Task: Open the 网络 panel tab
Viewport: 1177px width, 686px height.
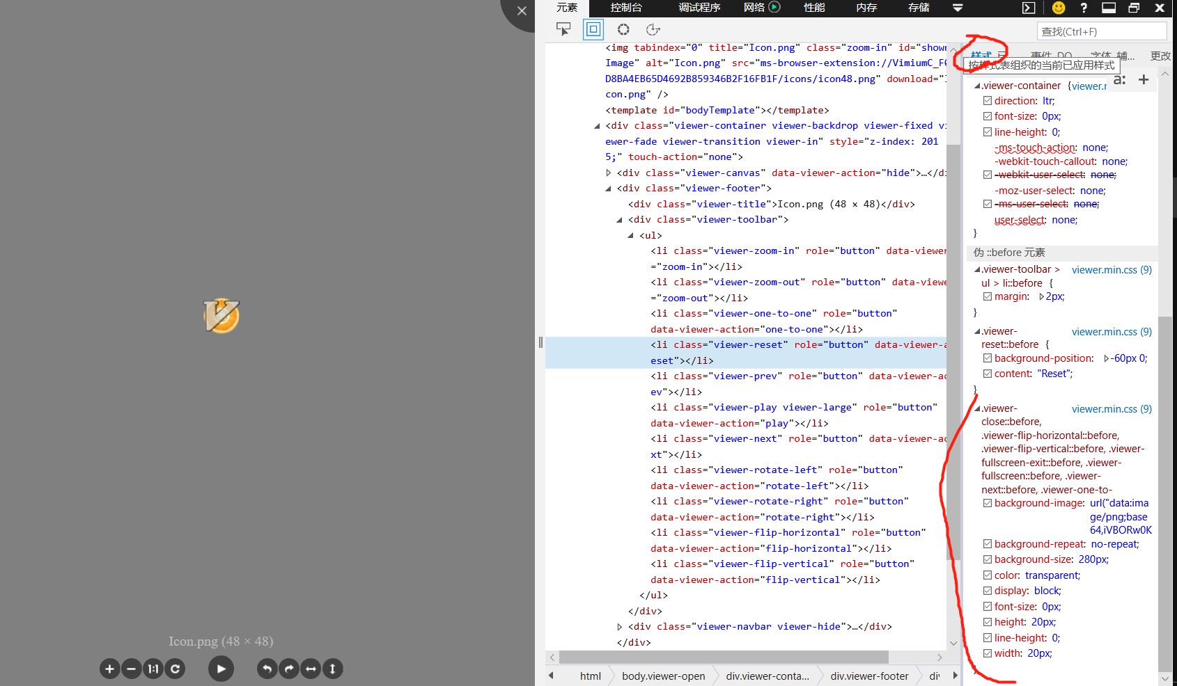Action: pos(754,8)
